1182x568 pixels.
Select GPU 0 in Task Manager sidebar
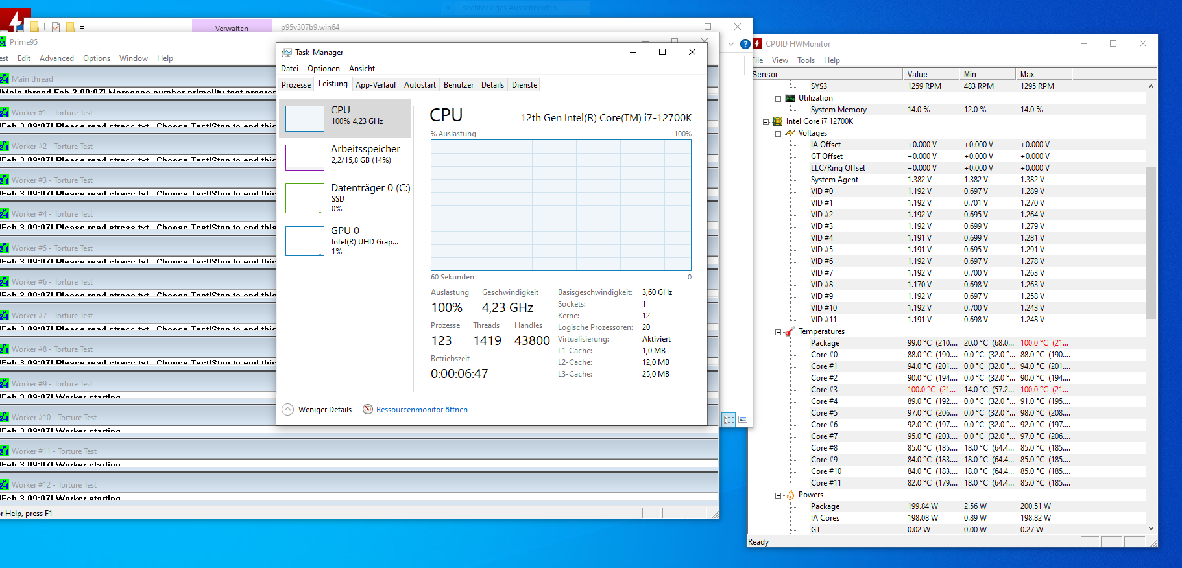(345, 241)
